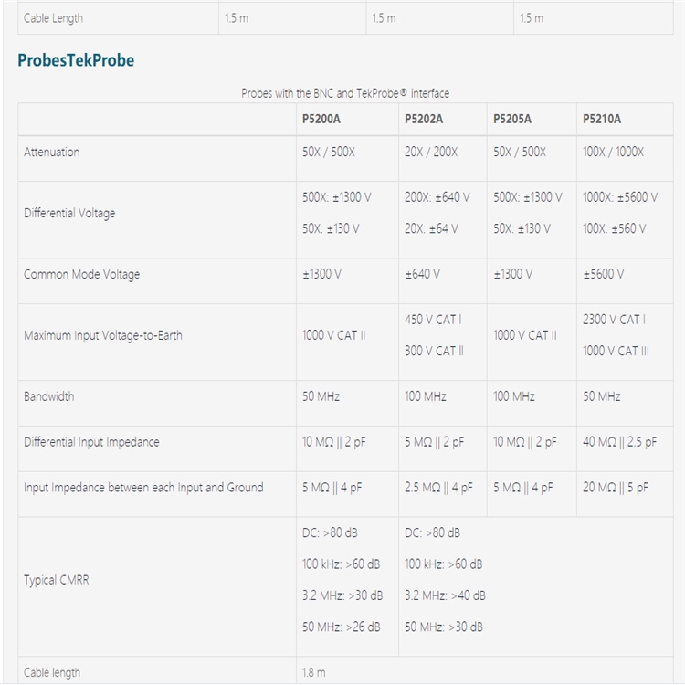Select the 1.8 m cable length value
685x685 pixels.
pyautogui.click(x=313, y=673)
